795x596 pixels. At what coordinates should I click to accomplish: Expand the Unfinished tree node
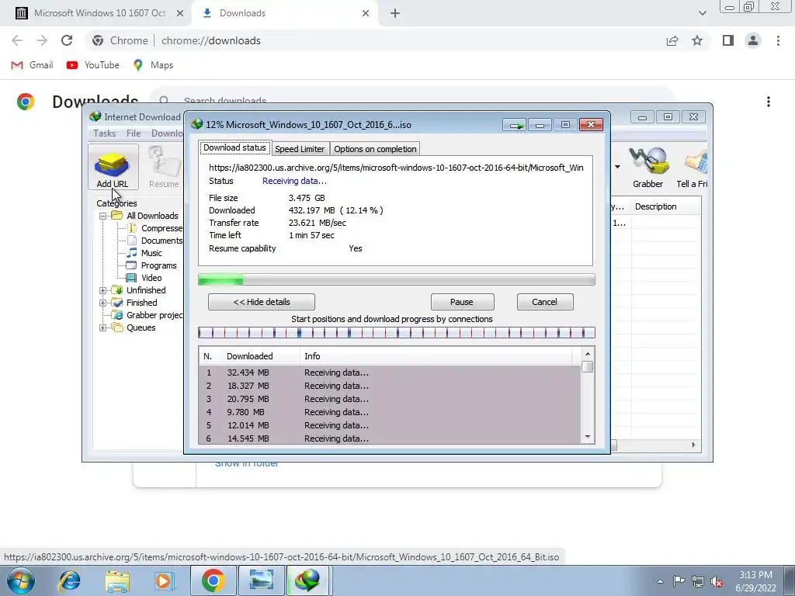click(x=103, y=290)
